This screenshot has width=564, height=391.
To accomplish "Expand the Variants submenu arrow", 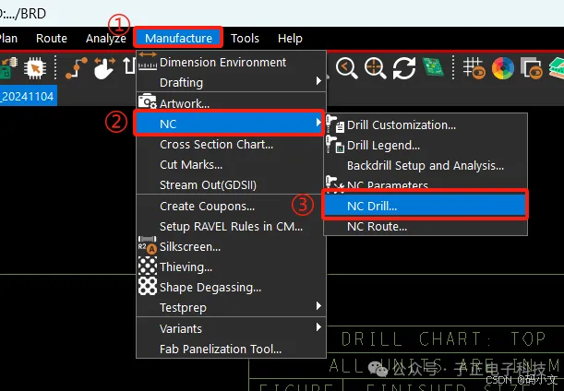I will click(x=318, y=327).
